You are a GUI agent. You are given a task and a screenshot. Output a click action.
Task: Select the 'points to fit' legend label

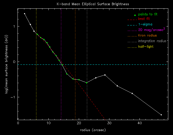point(149,14)
